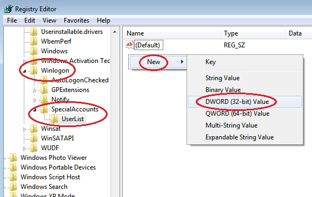Click the Userinstallable.drivers folder icon

(x=34, y=32)
